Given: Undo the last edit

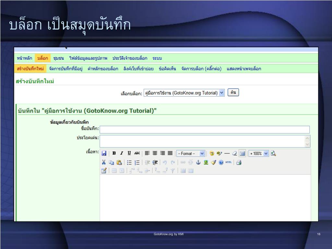Looking at the screenshot, I should point(165,162).
